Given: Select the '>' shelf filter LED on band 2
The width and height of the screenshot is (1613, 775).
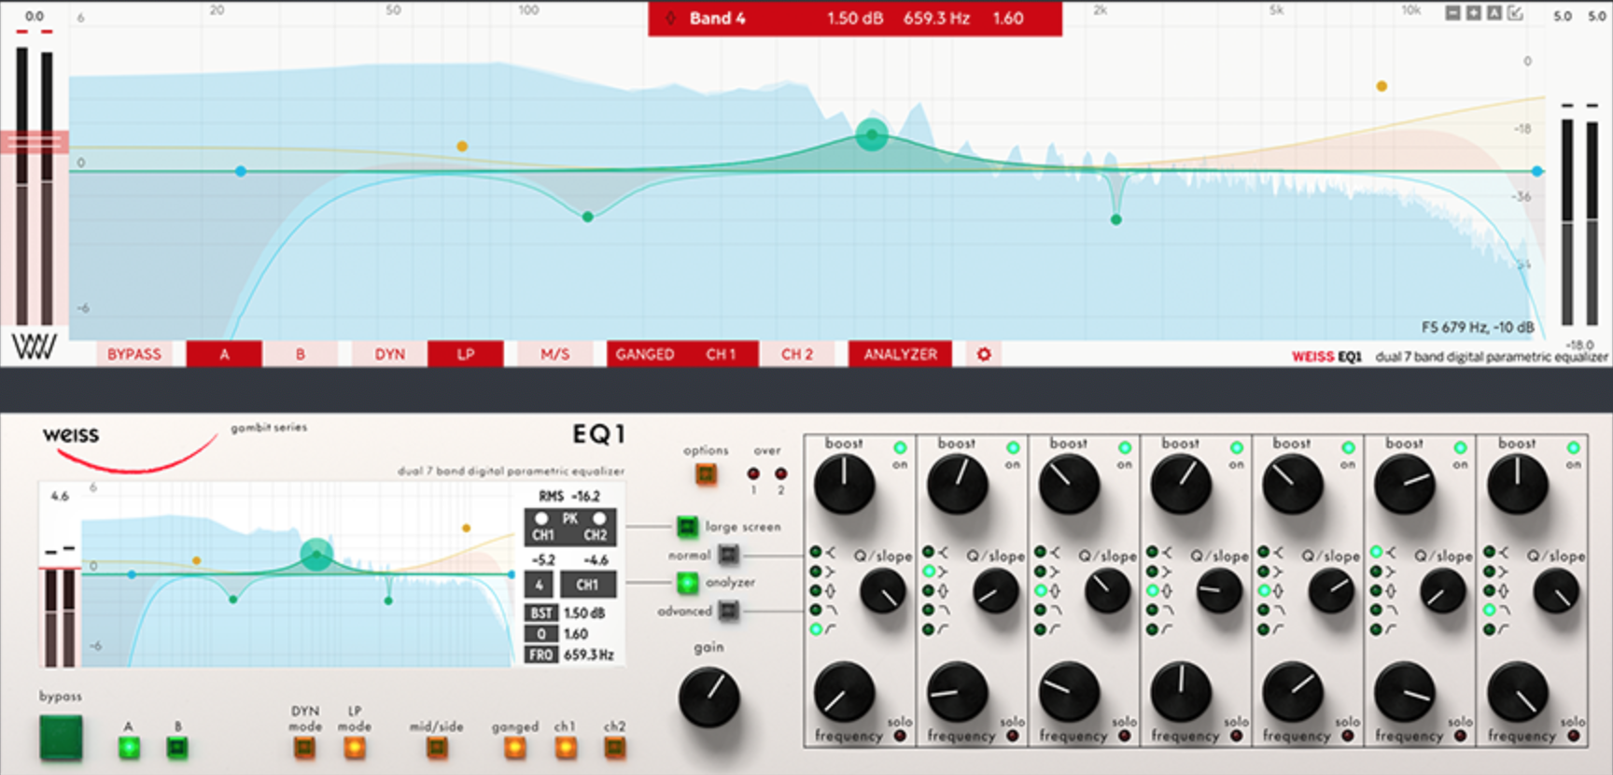Looking at the screenshot, I should pos(929,571).
